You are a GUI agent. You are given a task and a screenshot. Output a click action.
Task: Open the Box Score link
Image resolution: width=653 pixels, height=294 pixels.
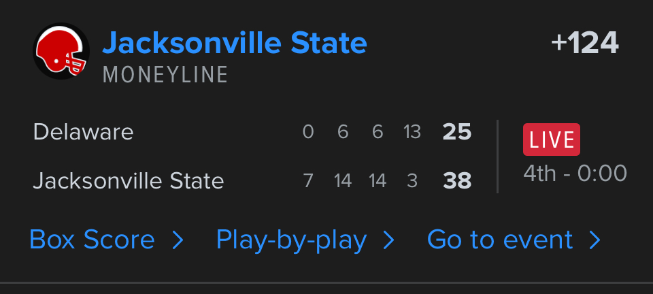93,240
